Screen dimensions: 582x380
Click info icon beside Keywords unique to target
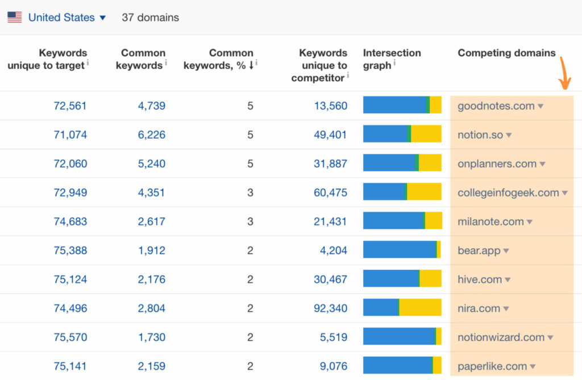point(88,62)
